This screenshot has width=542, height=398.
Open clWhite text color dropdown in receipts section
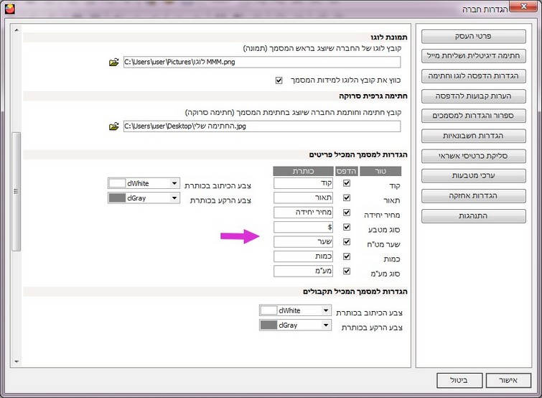pyautogui.click(x=326, y=310)
